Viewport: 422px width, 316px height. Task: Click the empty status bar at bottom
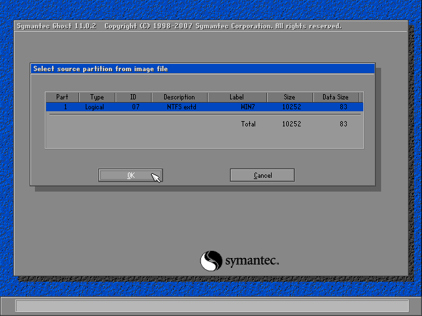tap(212, 305)
